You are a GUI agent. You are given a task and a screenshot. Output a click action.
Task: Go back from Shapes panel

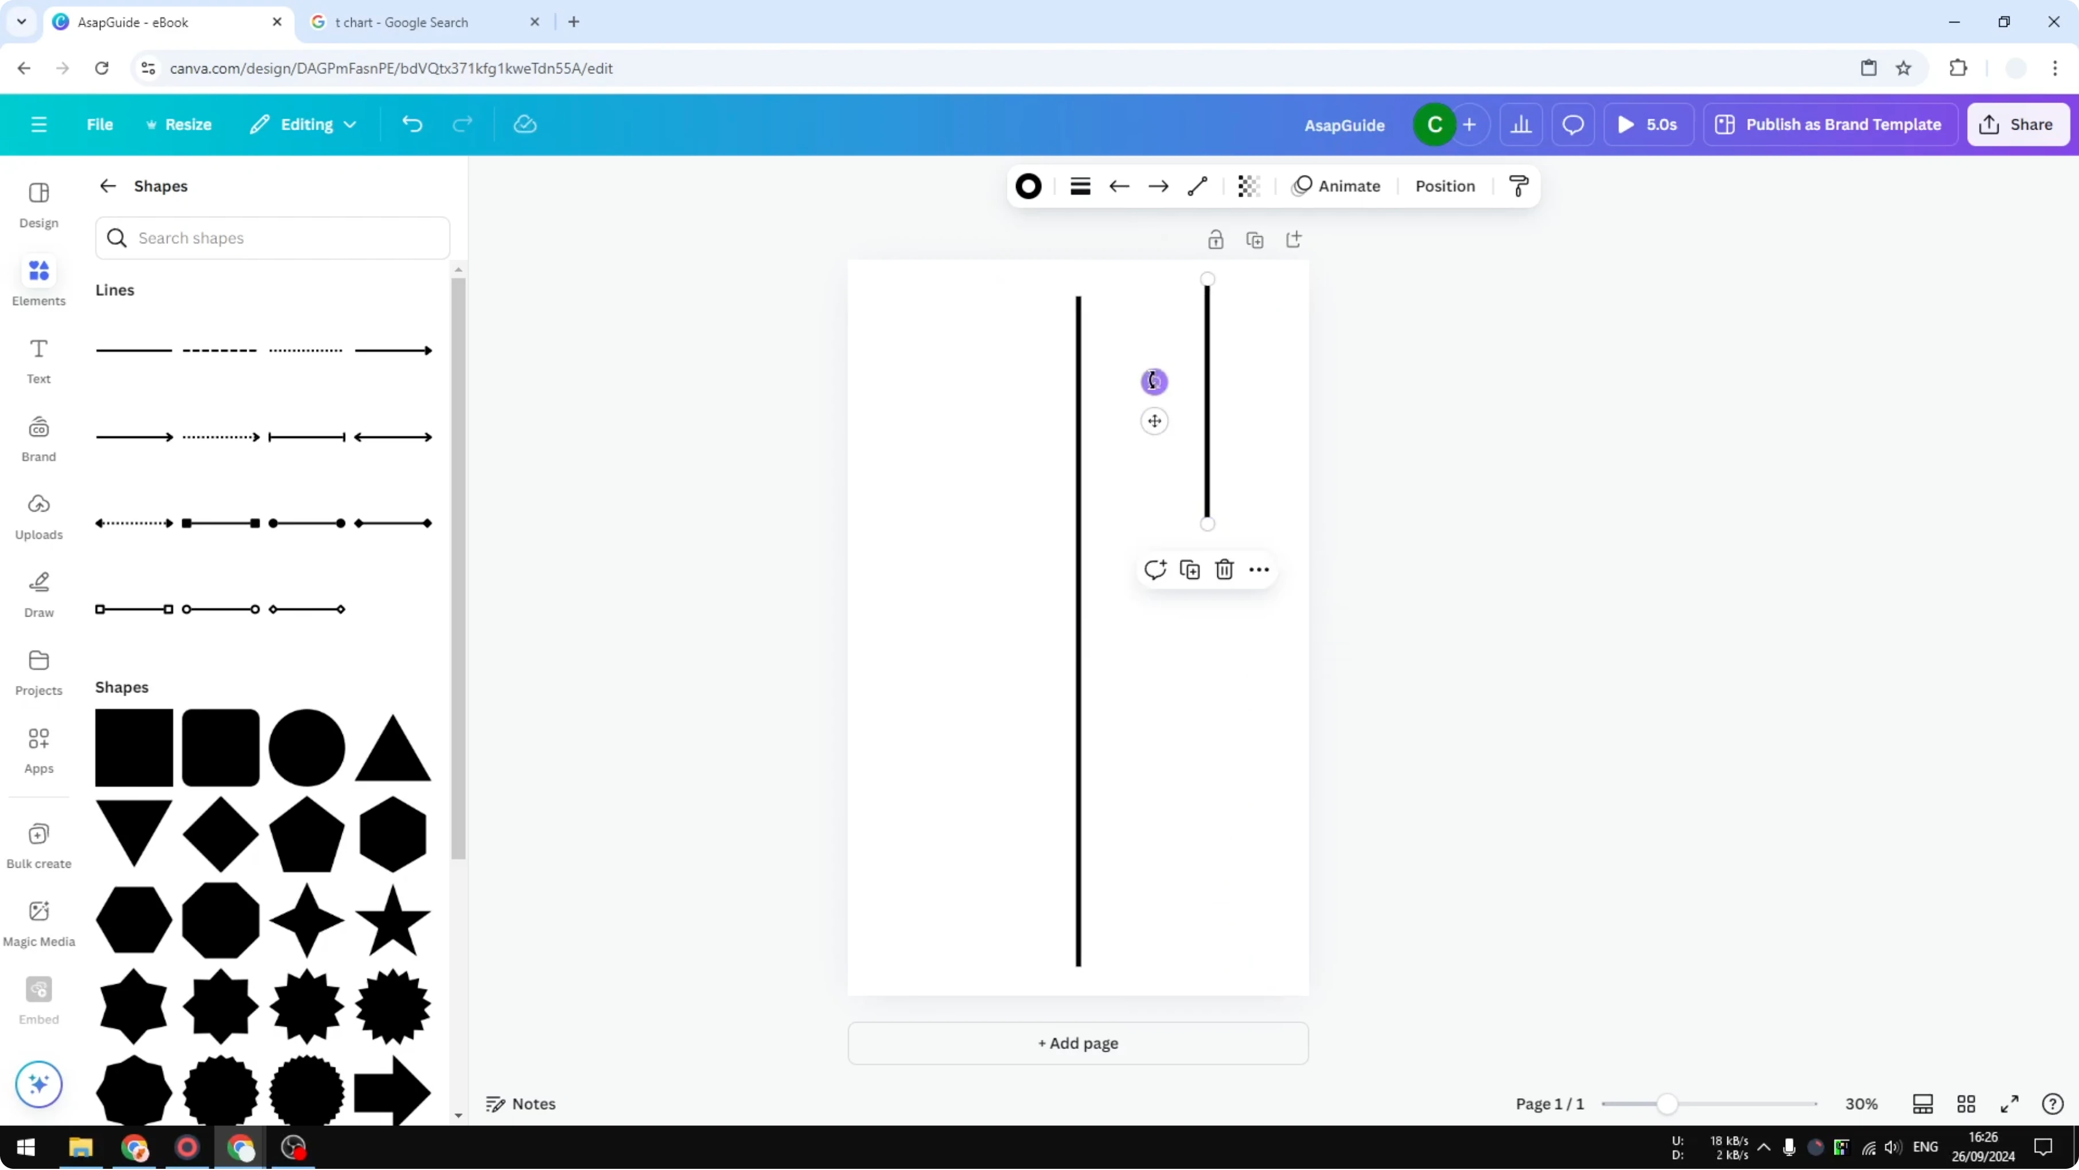click(x=108, y=186)
